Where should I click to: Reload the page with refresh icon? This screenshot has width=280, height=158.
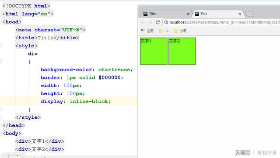pyautogui.click(x=157, y=22)
